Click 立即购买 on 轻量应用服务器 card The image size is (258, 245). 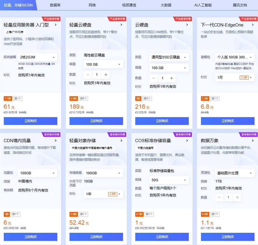click(x=31, y=121)
